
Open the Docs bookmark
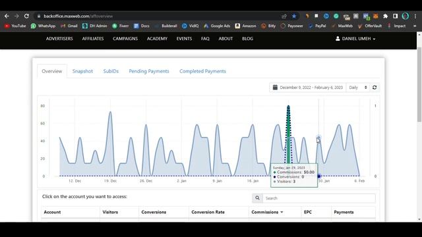tap(142, 26)
